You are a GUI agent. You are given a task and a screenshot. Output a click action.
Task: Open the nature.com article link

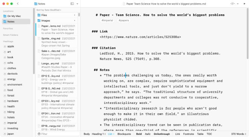[x=140, y=37]
